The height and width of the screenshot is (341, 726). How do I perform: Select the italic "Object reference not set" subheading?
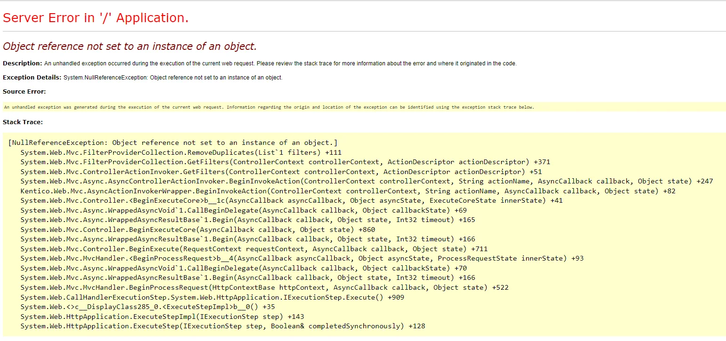130,46
